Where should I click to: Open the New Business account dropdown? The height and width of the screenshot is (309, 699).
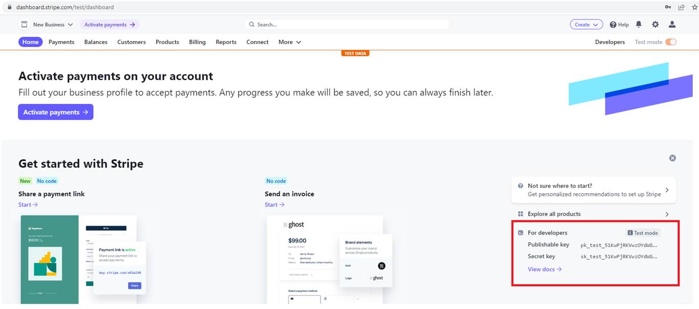(53, 25)
